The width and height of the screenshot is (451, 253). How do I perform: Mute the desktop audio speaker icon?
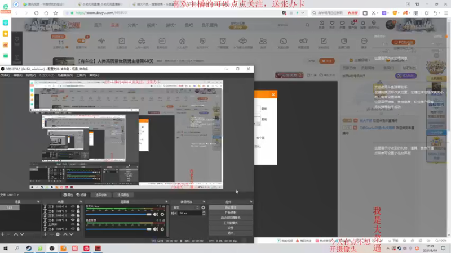pos(156,229)
